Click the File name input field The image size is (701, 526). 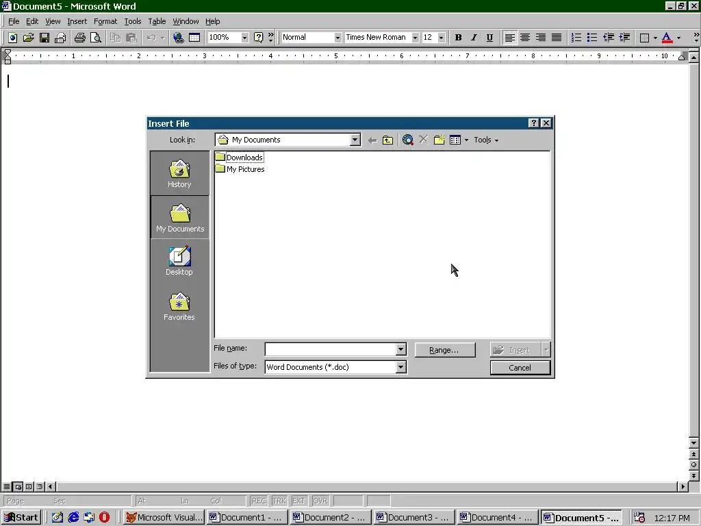click(x=331, y=349)
